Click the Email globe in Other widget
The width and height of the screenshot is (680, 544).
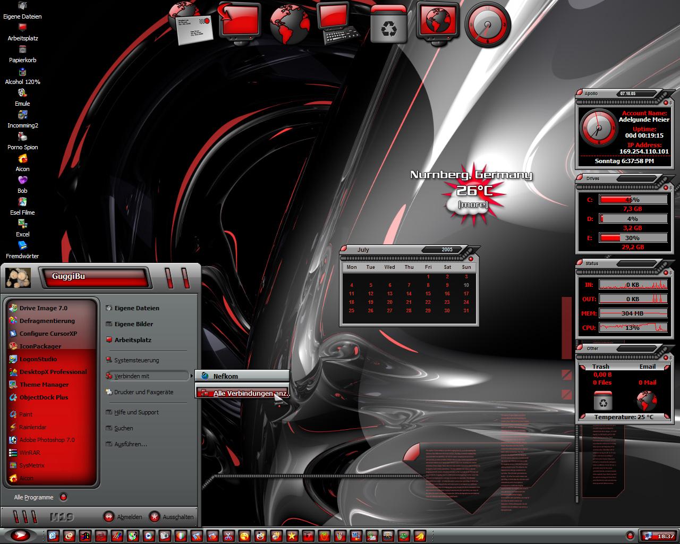(x=647, y=401)
